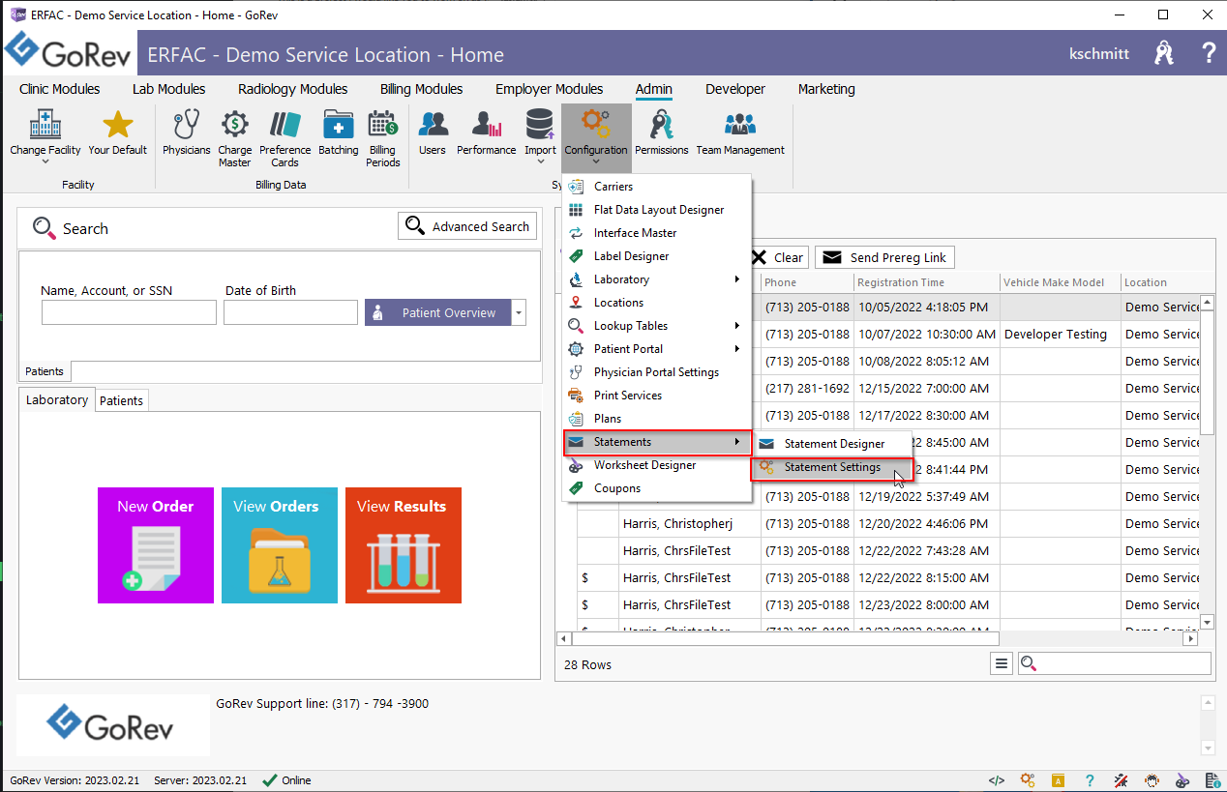This screenshot has height=792, width=1227.
Task: Choose Interface Master menu item
Action: 657,233
